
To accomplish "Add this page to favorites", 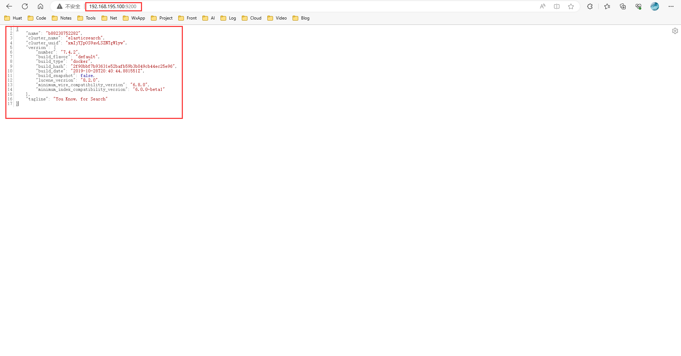I will (571, 6).
